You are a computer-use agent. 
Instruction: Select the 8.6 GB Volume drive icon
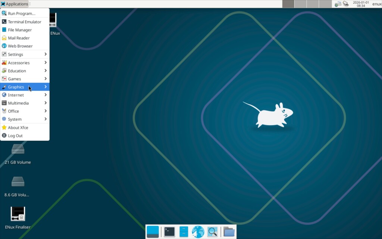pyautogui.click(x=18, y=187)
